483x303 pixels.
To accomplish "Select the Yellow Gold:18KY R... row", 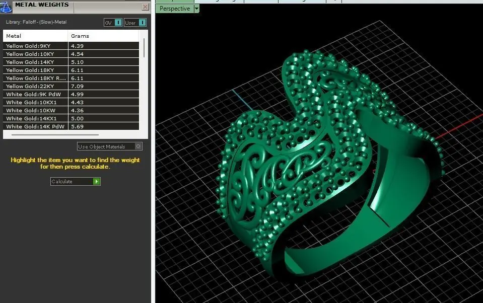I will click(71, 78).
